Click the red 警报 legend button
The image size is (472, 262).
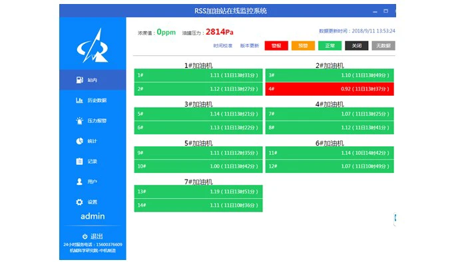276,46
